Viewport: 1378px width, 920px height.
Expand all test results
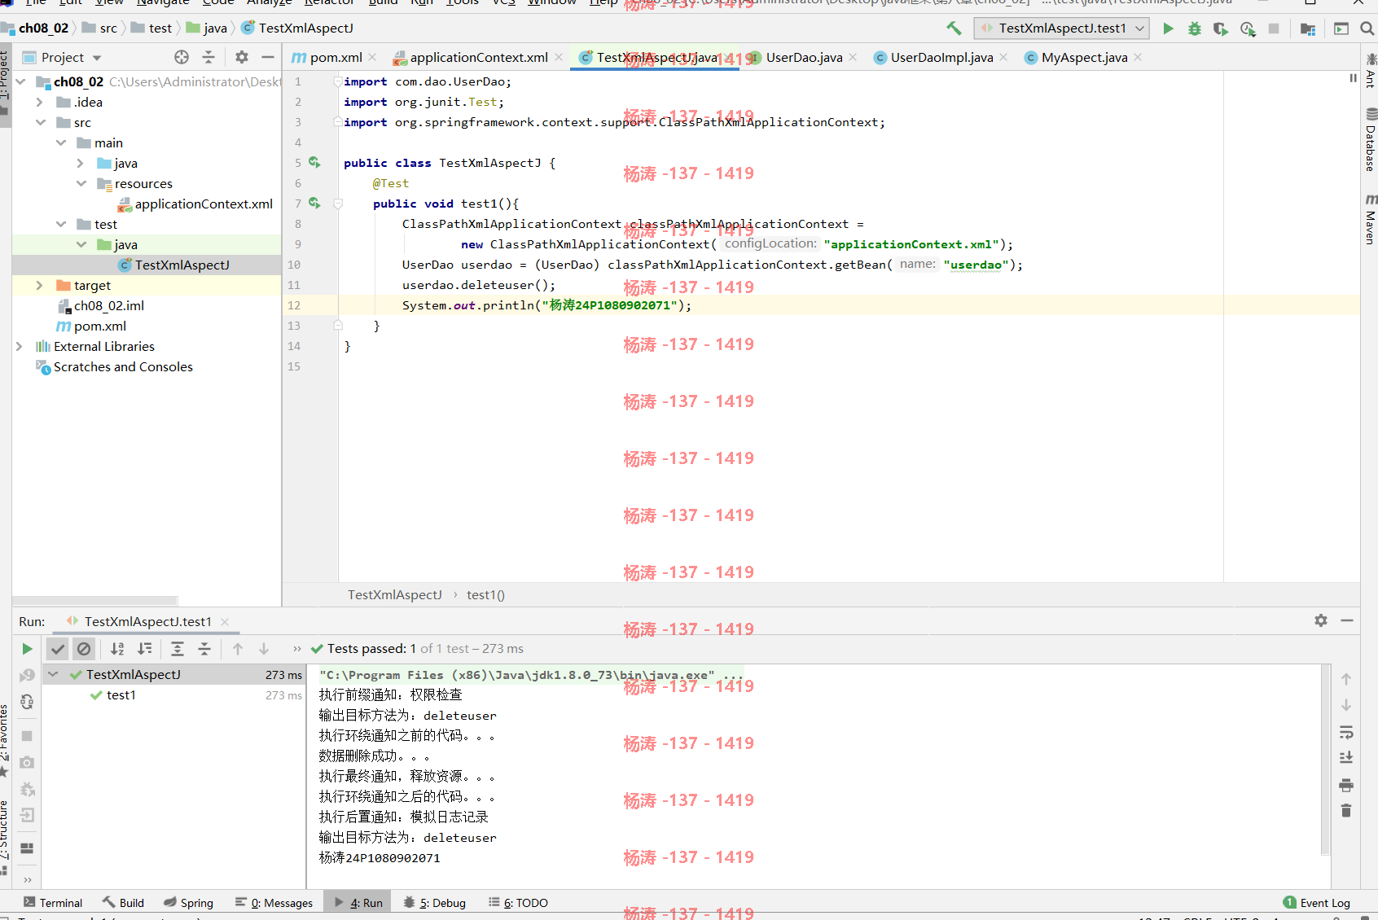tap(178, 649)
